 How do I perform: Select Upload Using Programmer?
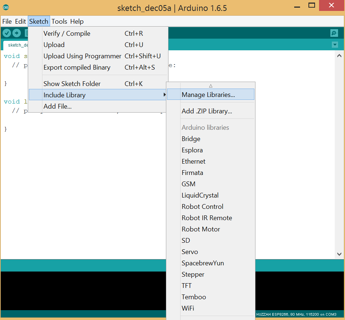click(x=82, y=56)
